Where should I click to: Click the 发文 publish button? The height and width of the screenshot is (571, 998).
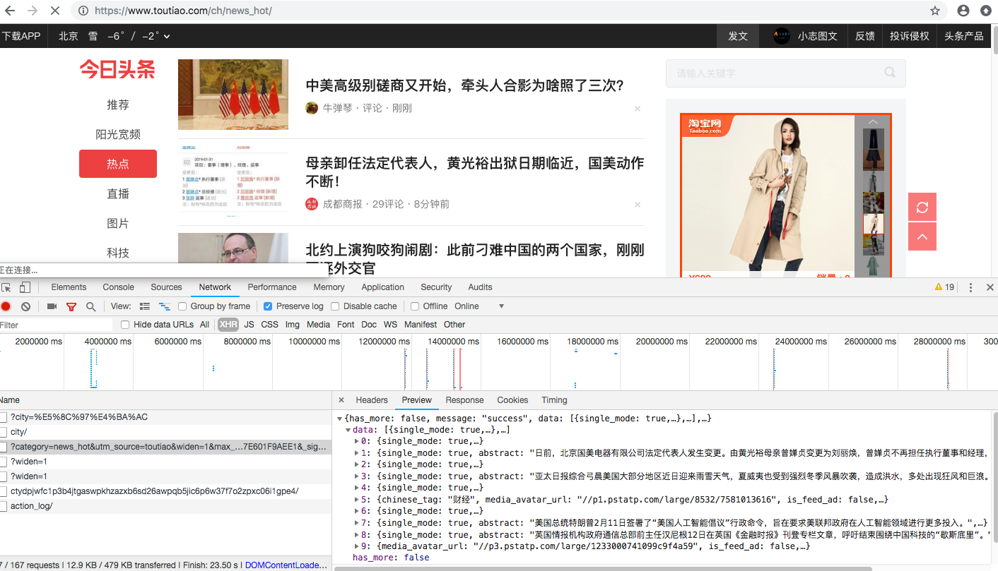point(738,36)
